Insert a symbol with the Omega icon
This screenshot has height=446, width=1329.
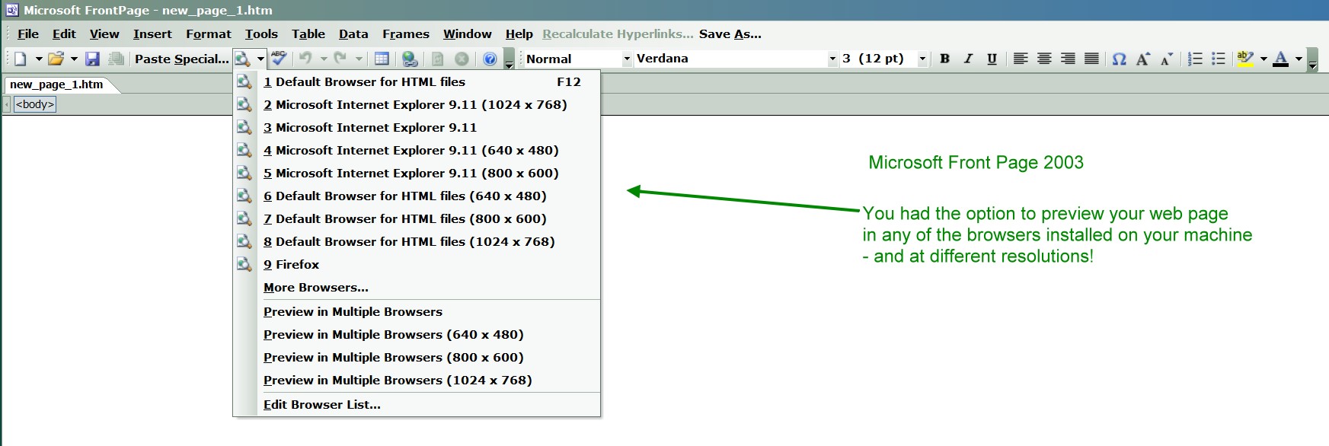[1119, 59]
